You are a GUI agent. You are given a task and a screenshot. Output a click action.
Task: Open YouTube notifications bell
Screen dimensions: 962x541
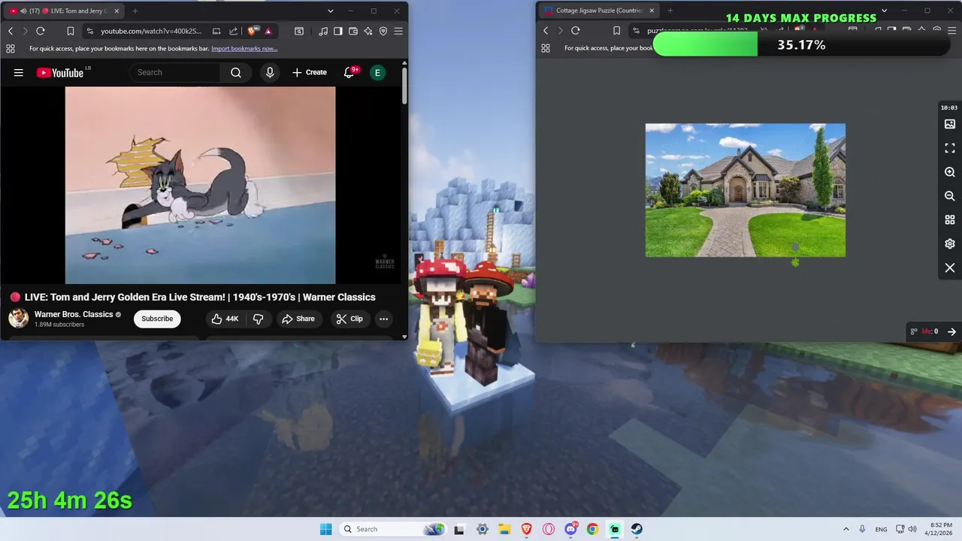click(x=349, y=72)
